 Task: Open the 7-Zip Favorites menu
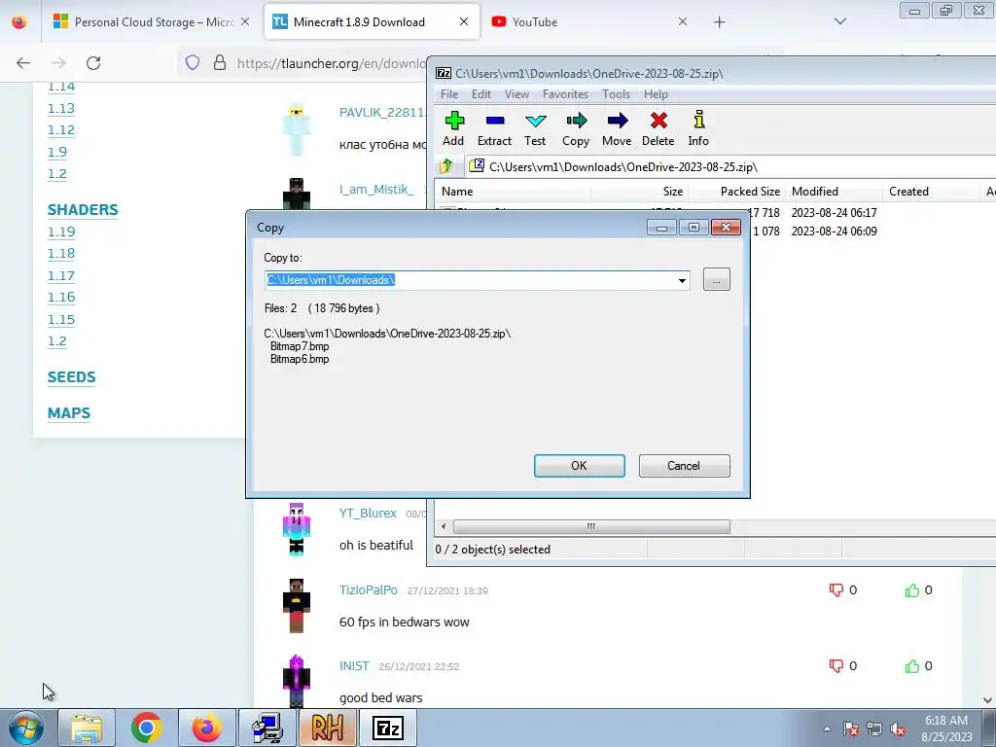coord(565,94)
